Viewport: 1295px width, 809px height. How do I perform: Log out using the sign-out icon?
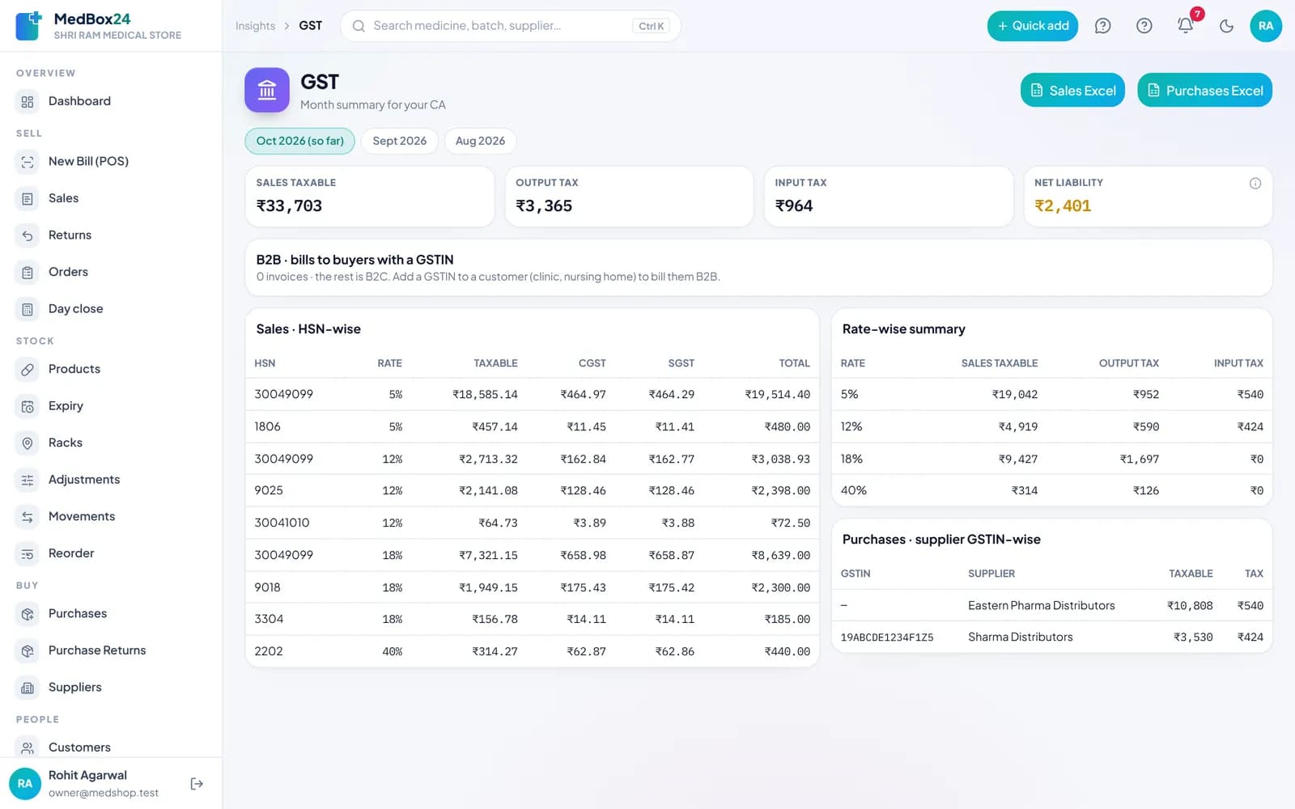(197, 784)
